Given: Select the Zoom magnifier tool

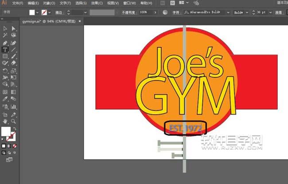Looking at the screenshot, I should (x=14, y=121).
